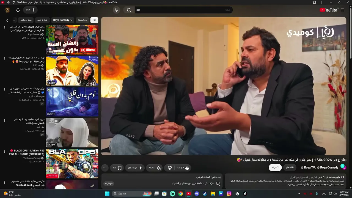The image size is (352, 198).
Task: Click the Ask (طرح سؤال) sparkle button
Action: [x=135, y=168]
